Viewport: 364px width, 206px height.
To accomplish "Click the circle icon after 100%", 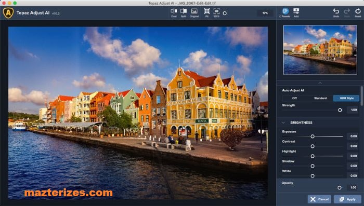I will click(225, 13).
